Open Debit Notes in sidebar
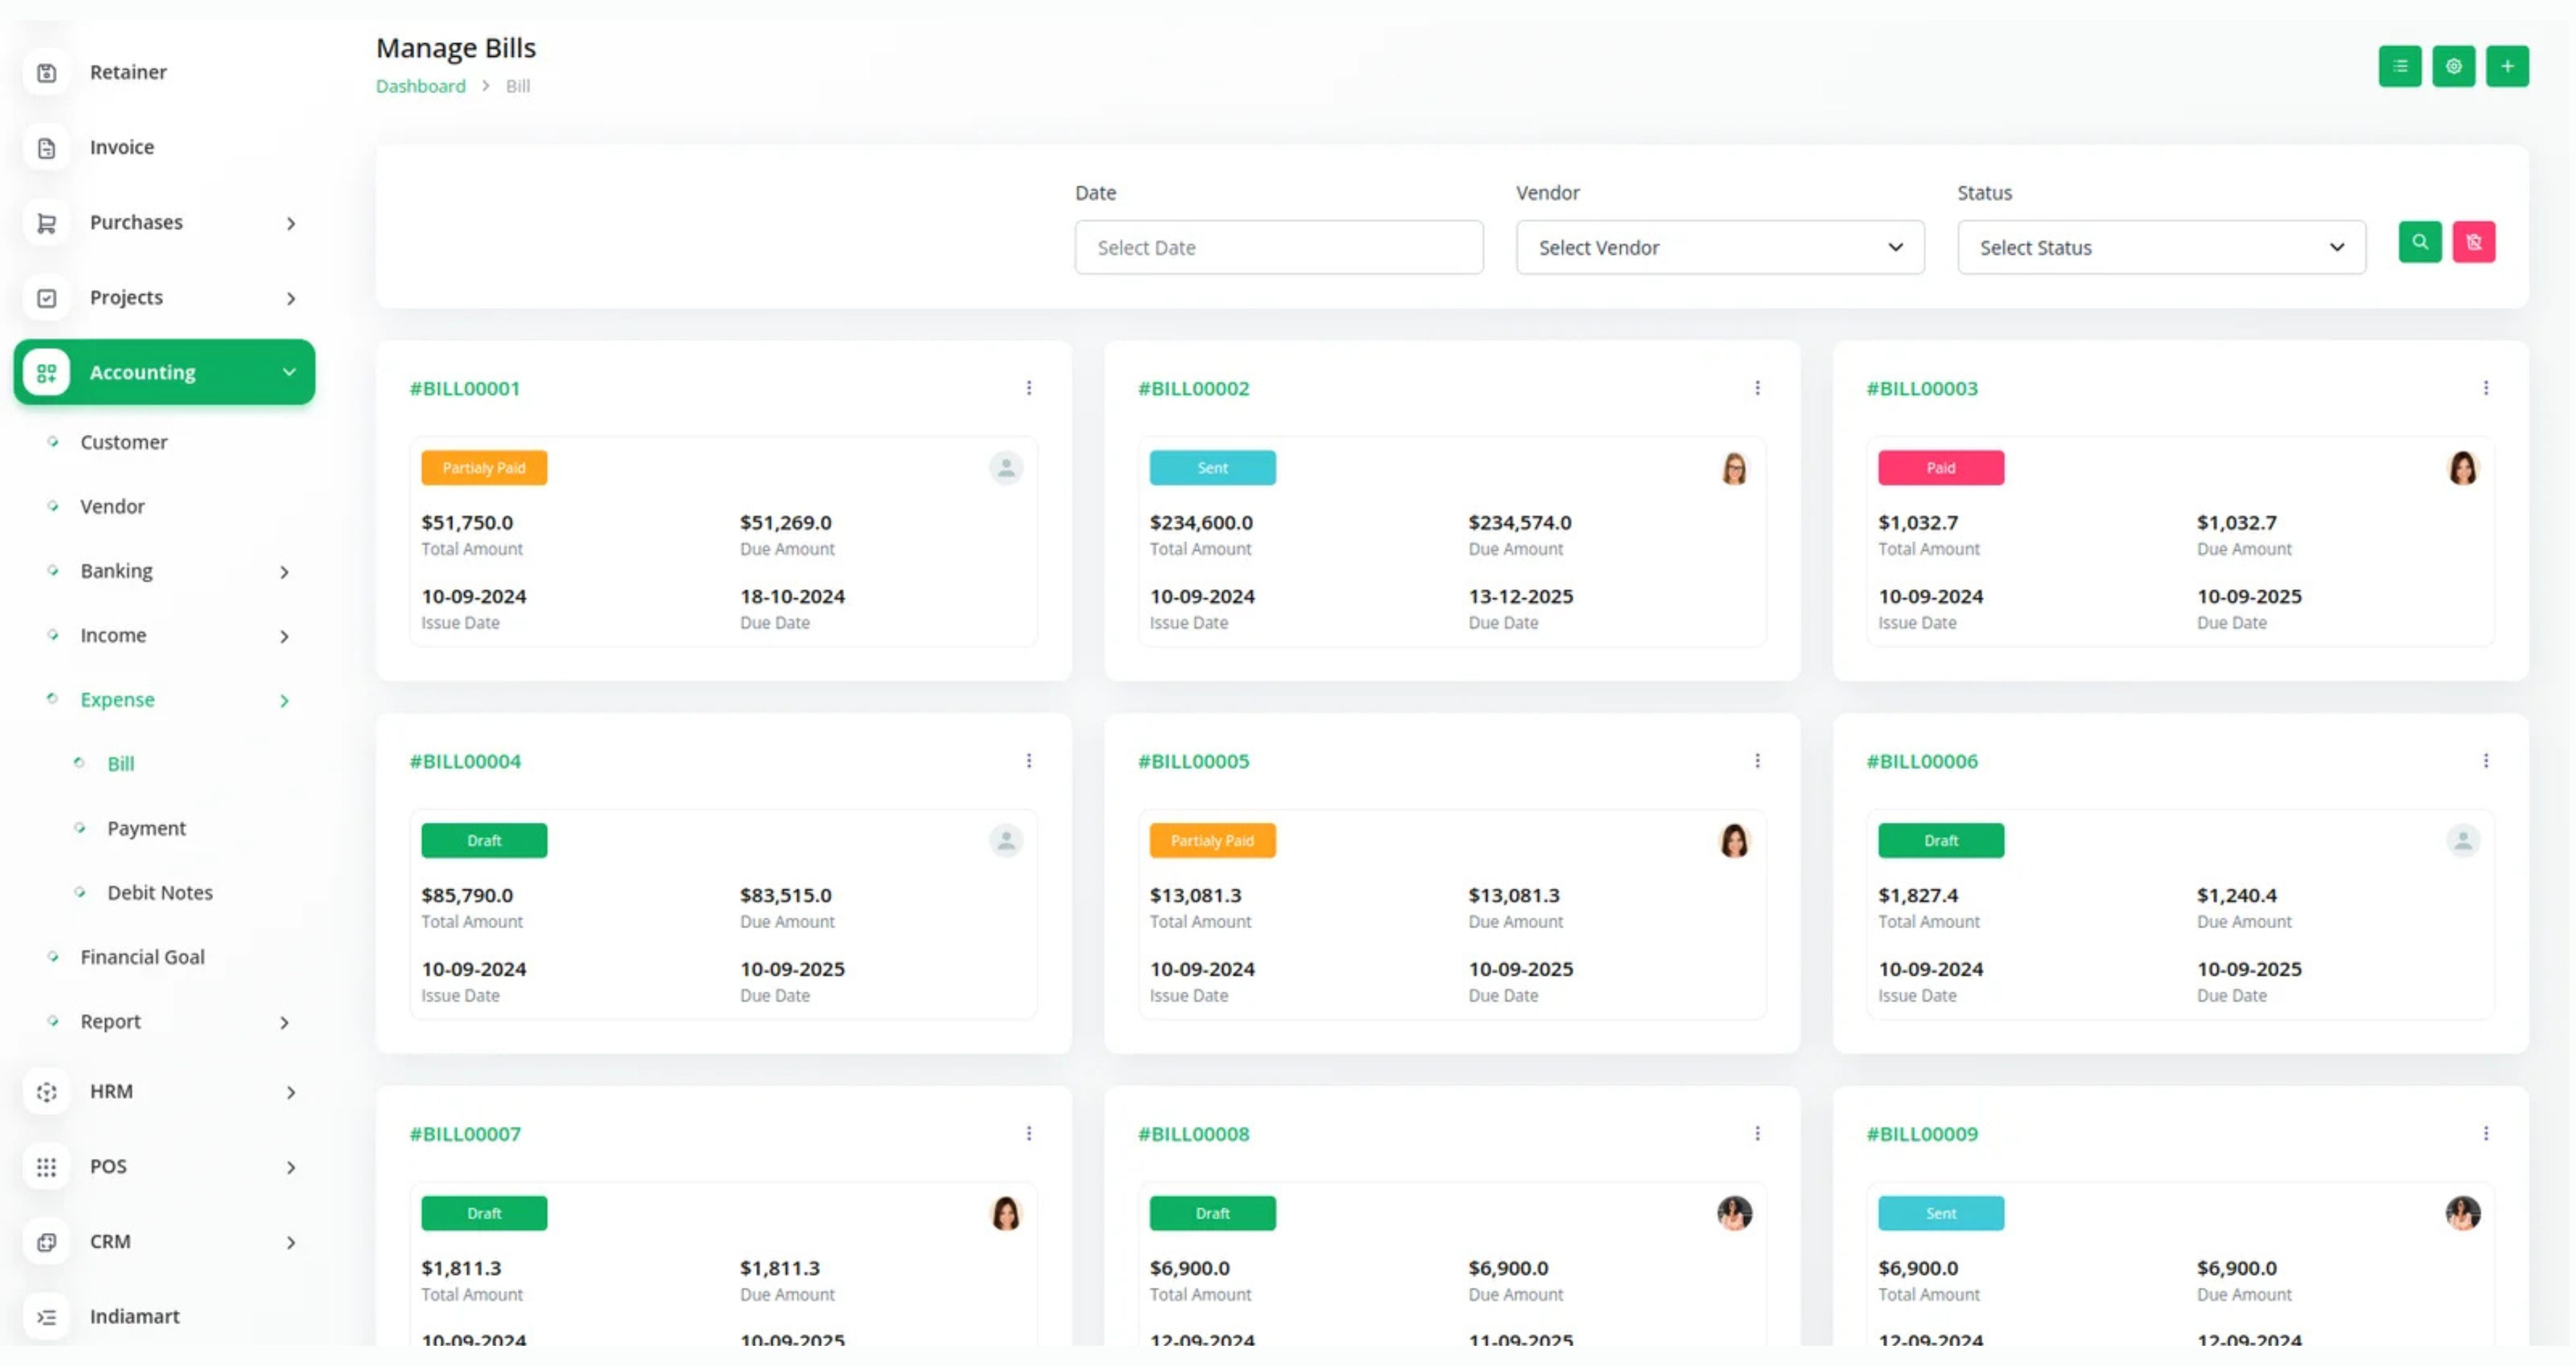The height and width of the screenshot is (1366, 2576). pyautogui.click(x=159, y=892)
